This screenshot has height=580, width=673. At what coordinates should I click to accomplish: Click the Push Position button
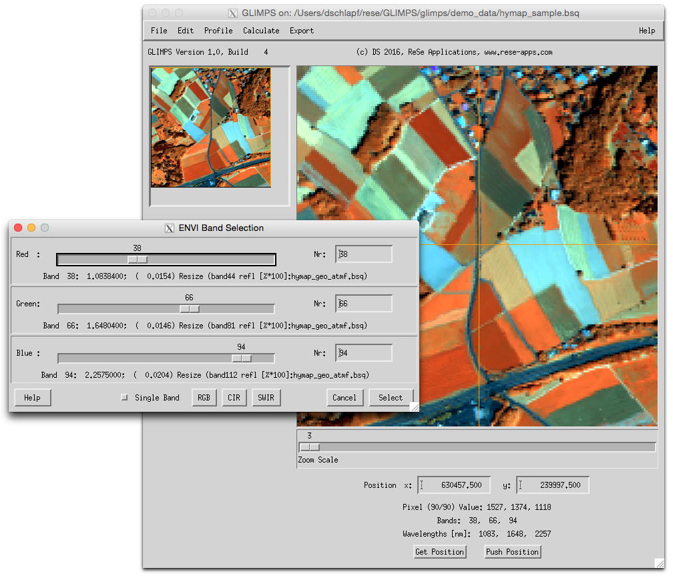click(x=512, y=552)
